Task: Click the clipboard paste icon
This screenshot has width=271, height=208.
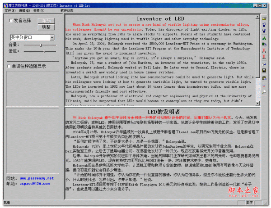Action: pos(264,78)
